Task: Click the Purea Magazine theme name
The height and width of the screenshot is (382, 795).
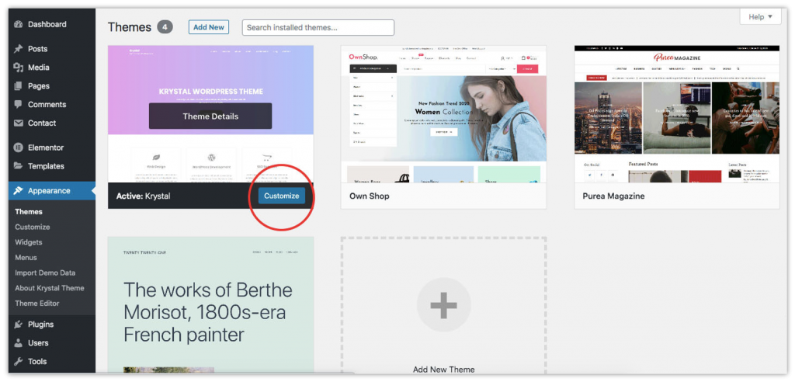Action: click(613, 196)
